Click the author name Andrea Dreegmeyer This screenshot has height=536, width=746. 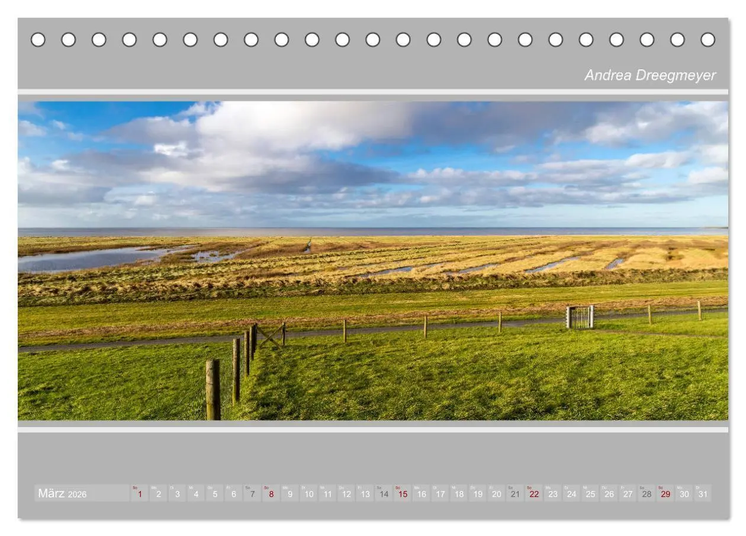(650, 75)
